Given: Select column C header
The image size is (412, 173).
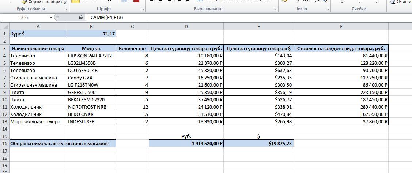Looking at the screenshot, I should (132, 26).
